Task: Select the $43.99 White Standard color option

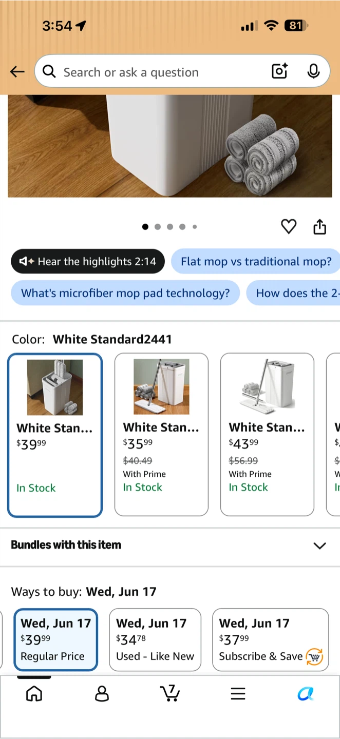Action: pyautogui.click(x=267, y=434)
